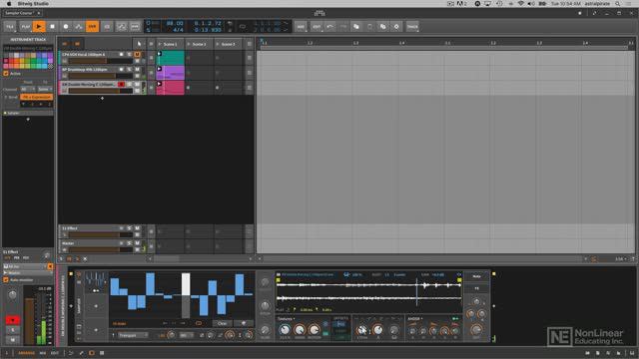Launch Scene 2
Screen dimensions: 639x359
189,44
